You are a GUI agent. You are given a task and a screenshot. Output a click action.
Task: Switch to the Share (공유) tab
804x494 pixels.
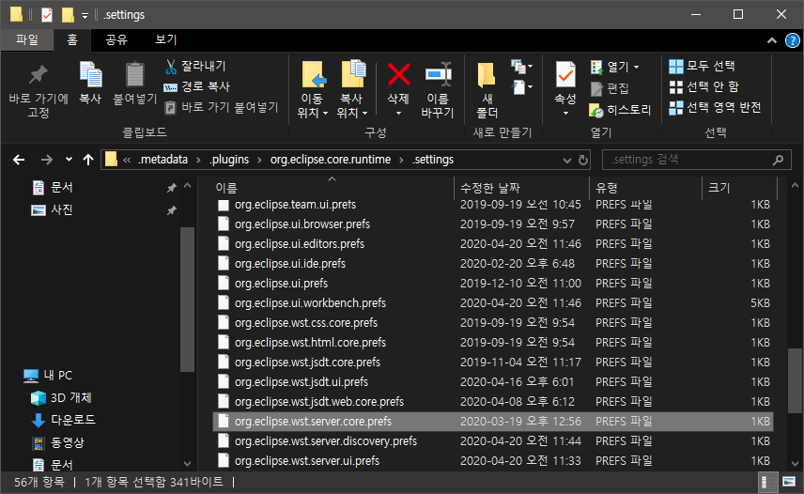pos(116,40)
